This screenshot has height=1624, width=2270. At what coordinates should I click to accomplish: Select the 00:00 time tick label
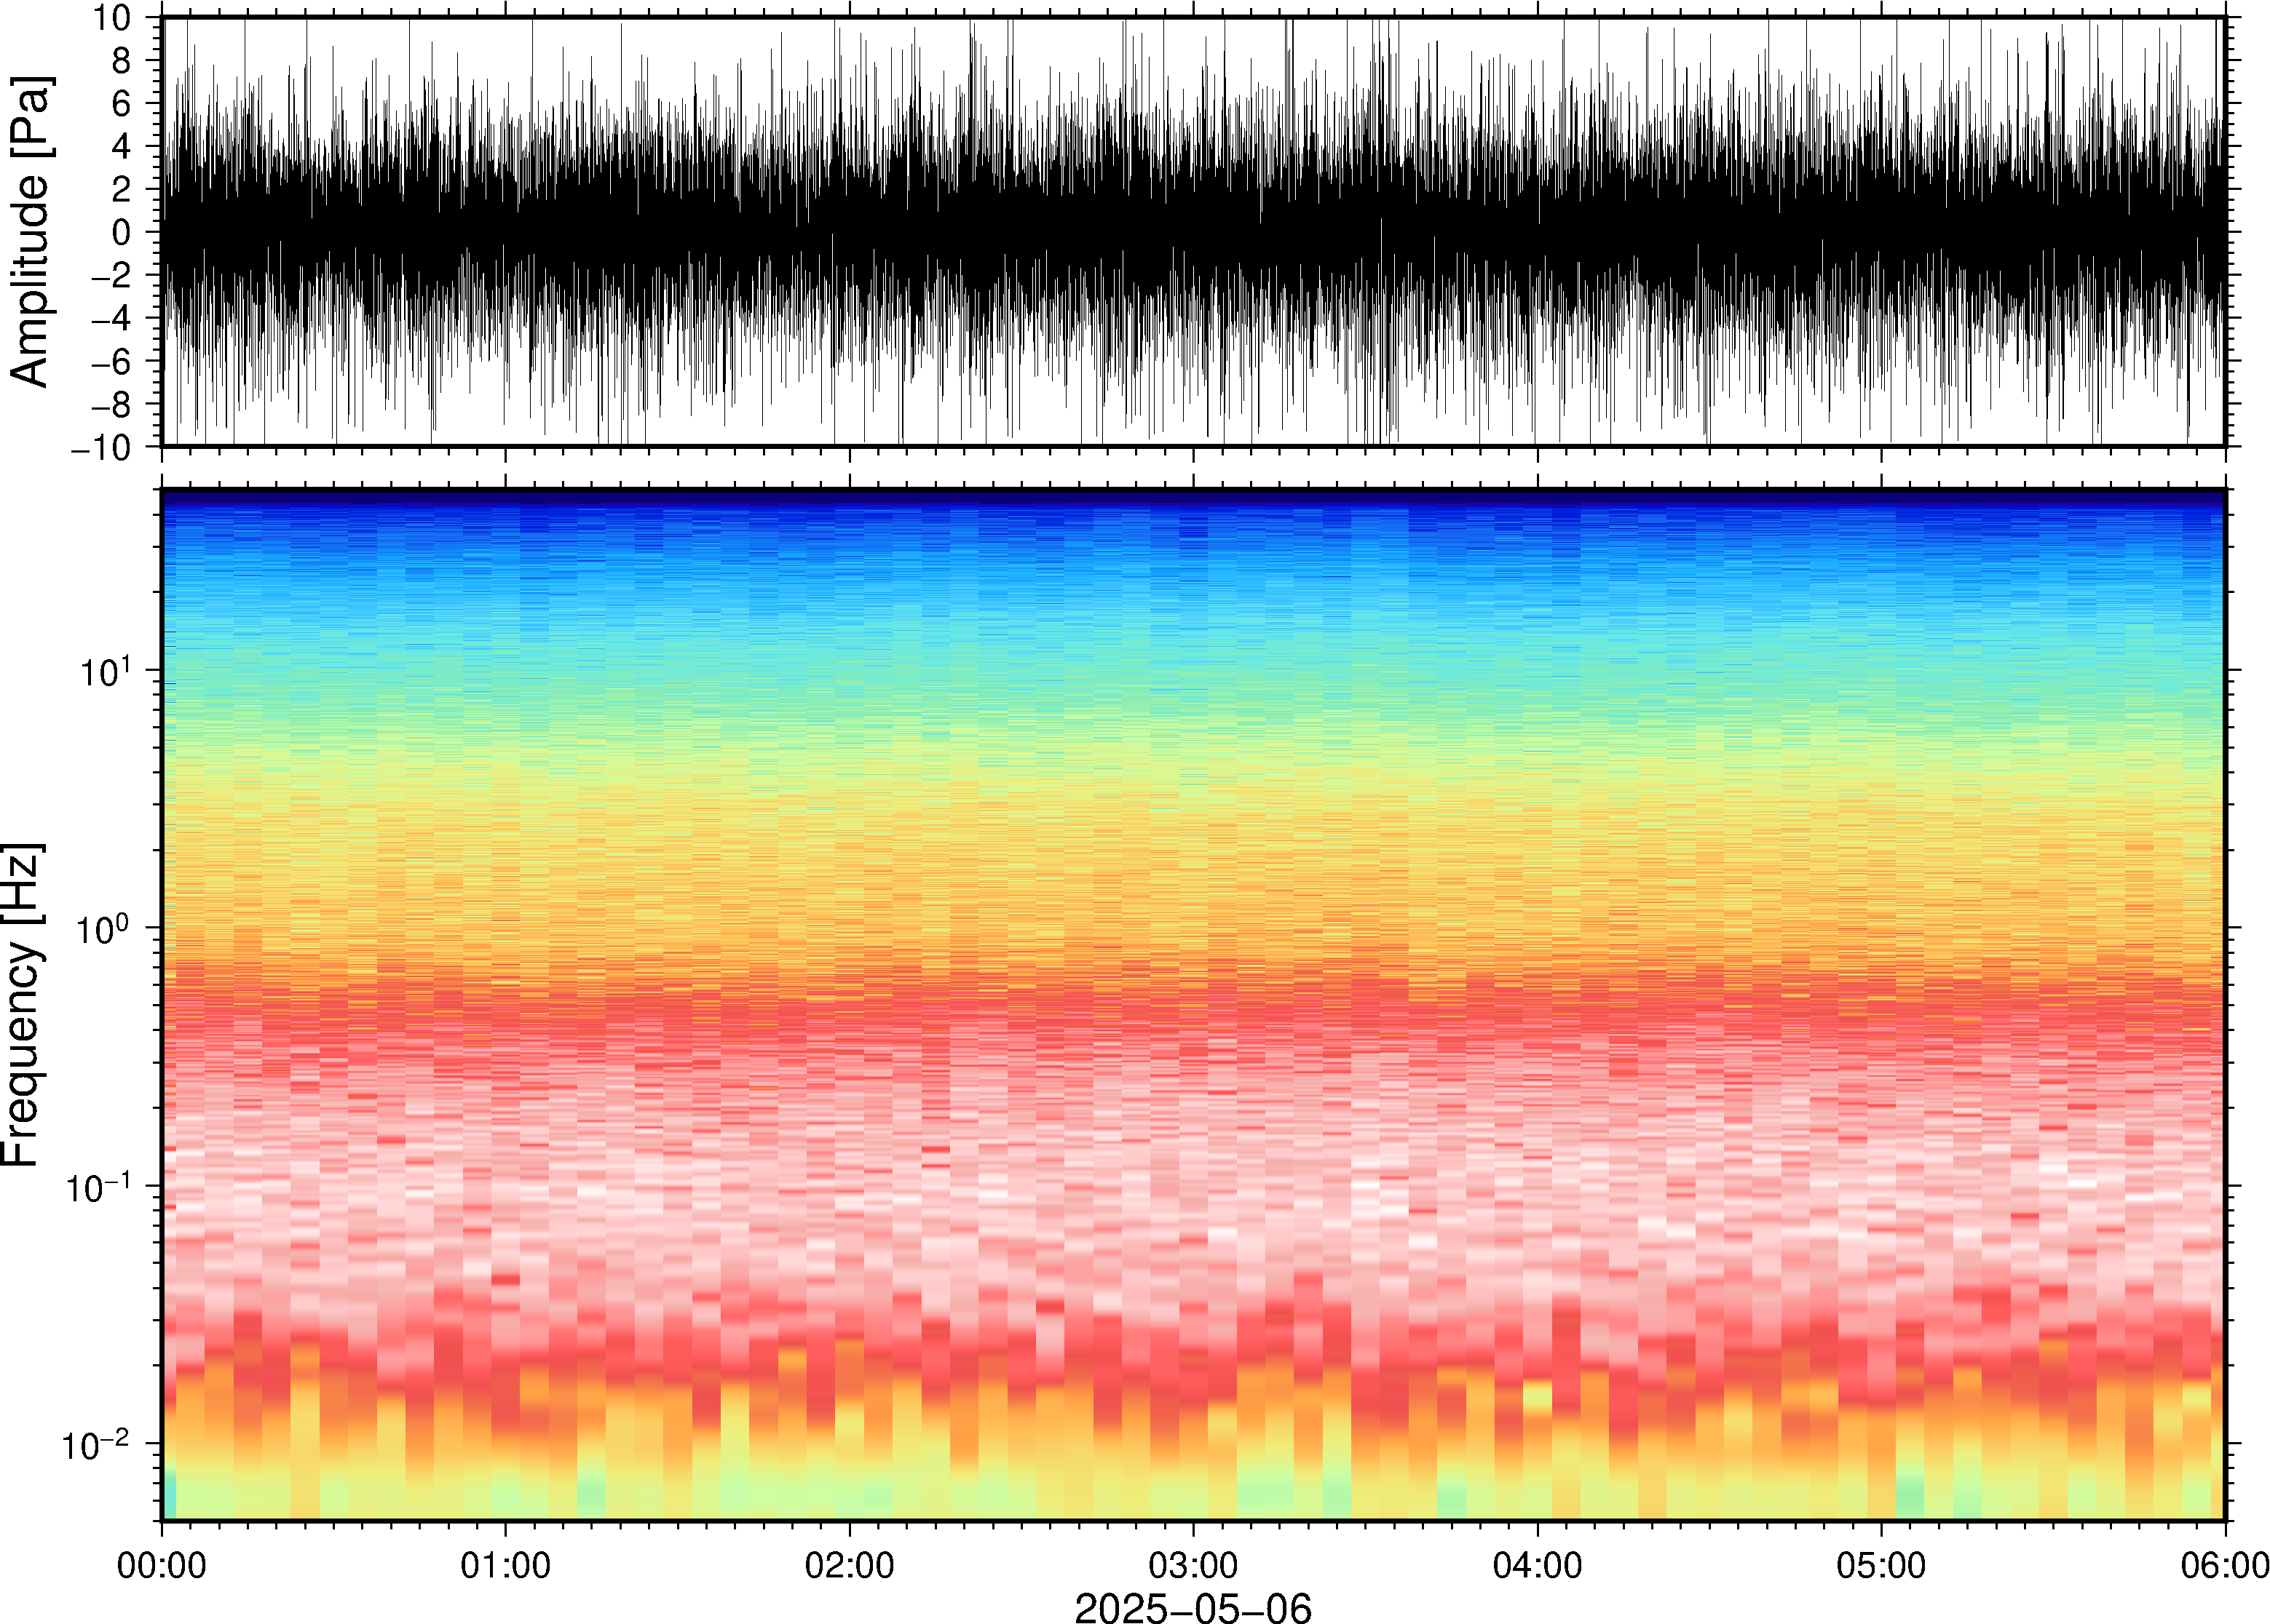coord(162,1565)
